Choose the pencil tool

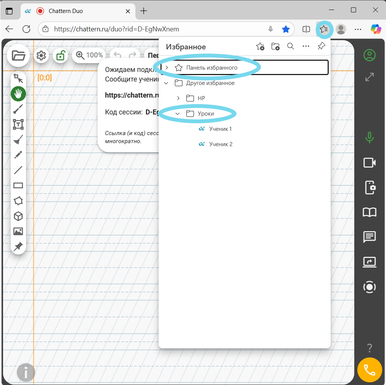pos(18,155)
